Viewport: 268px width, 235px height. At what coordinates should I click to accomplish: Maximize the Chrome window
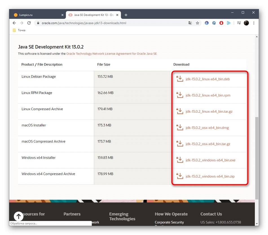pyautogui.click(x=243, y=12)
